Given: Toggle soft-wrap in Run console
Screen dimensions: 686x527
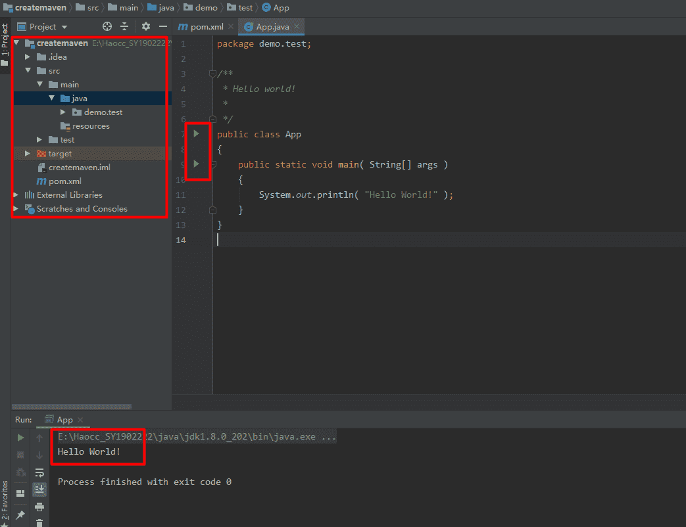Looking at the screenshot, I should (39, 472).
